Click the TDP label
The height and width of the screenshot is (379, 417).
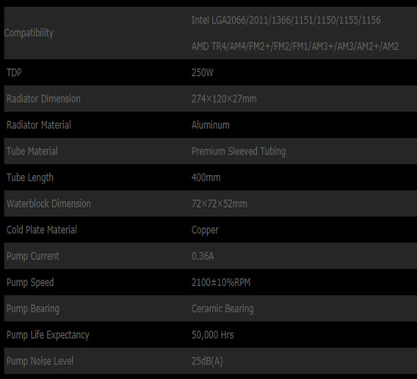pyautogui.click(x=14, y=72)
